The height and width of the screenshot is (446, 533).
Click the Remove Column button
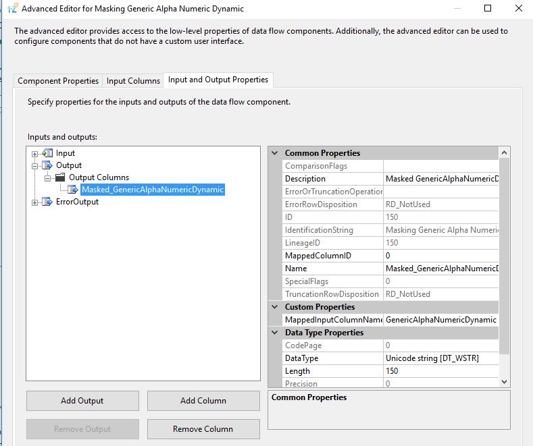[x=203, y=429]
